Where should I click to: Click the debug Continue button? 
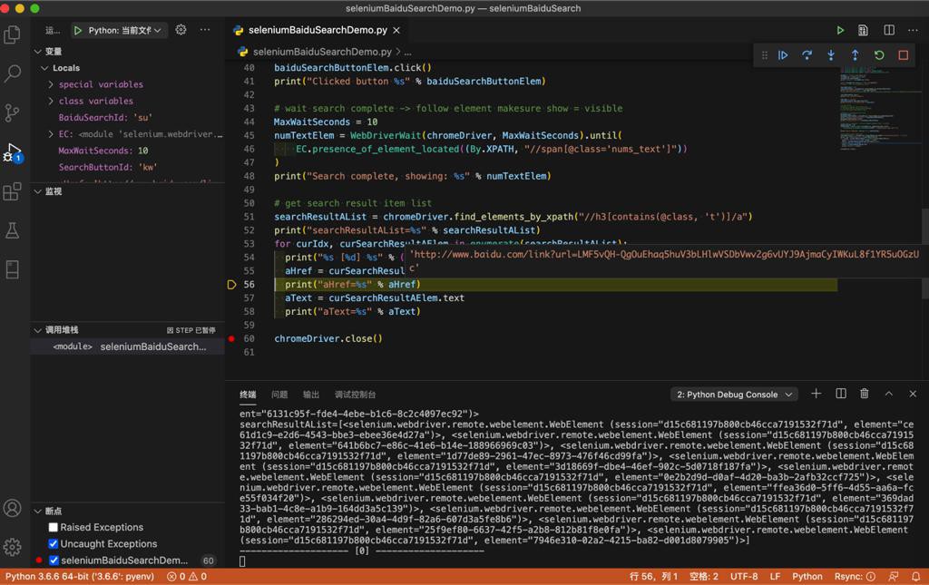pos(783,55)
